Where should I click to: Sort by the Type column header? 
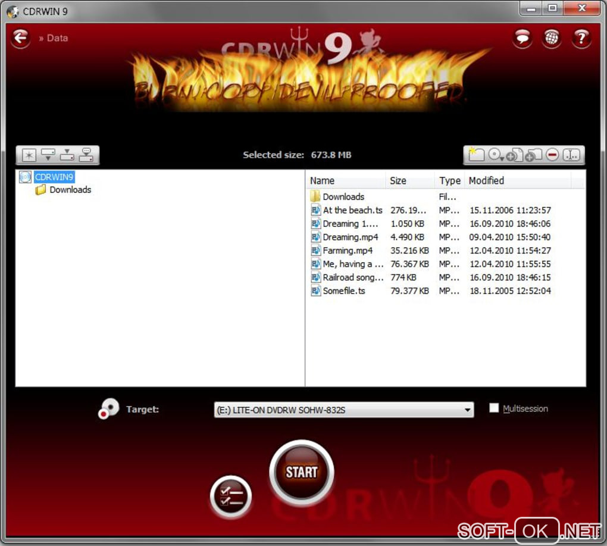449,180
